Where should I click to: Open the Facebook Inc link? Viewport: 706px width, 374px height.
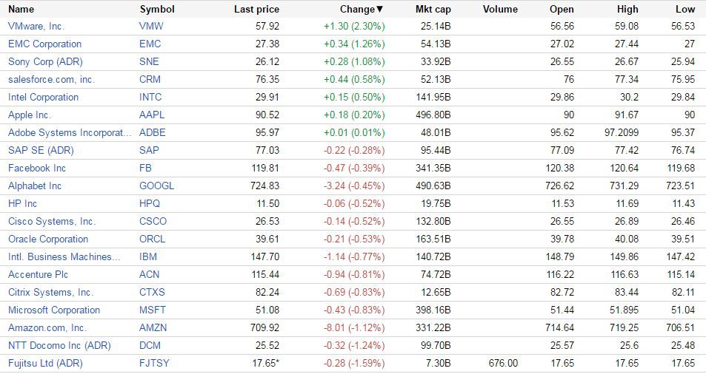click(37, 168)
